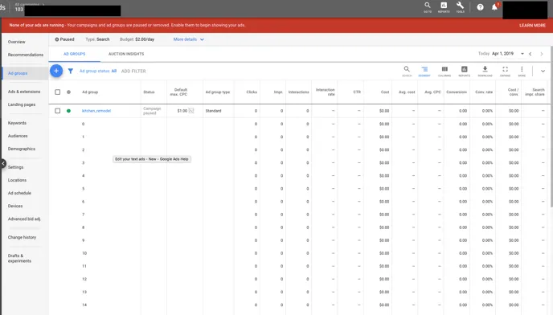Tick the kitchen_remodel row checkbox
This screenshot has width=553, height=315.
[58, 111]
